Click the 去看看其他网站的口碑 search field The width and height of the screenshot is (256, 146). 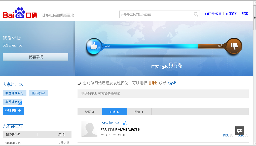coord(156,15)
